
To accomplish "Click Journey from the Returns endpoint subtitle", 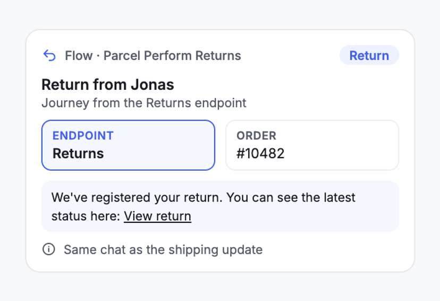I will tap(144, 103).
